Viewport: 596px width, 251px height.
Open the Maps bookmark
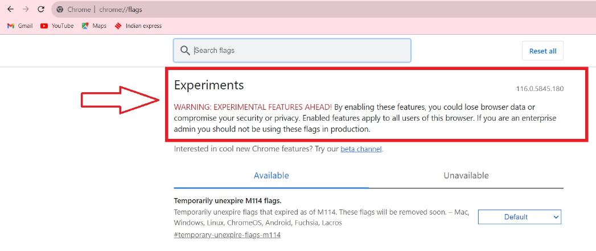point(94,26)
